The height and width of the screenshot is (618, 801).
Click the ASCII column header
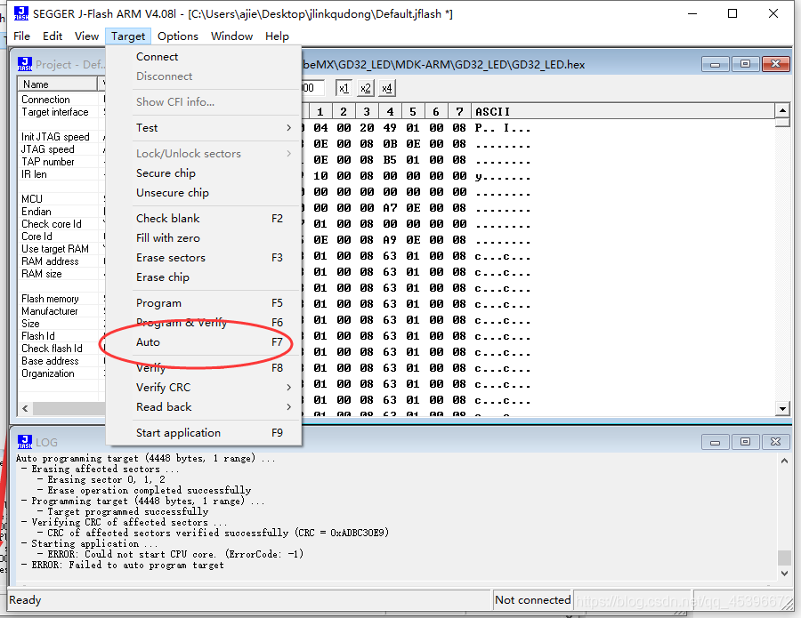[623, 111]
